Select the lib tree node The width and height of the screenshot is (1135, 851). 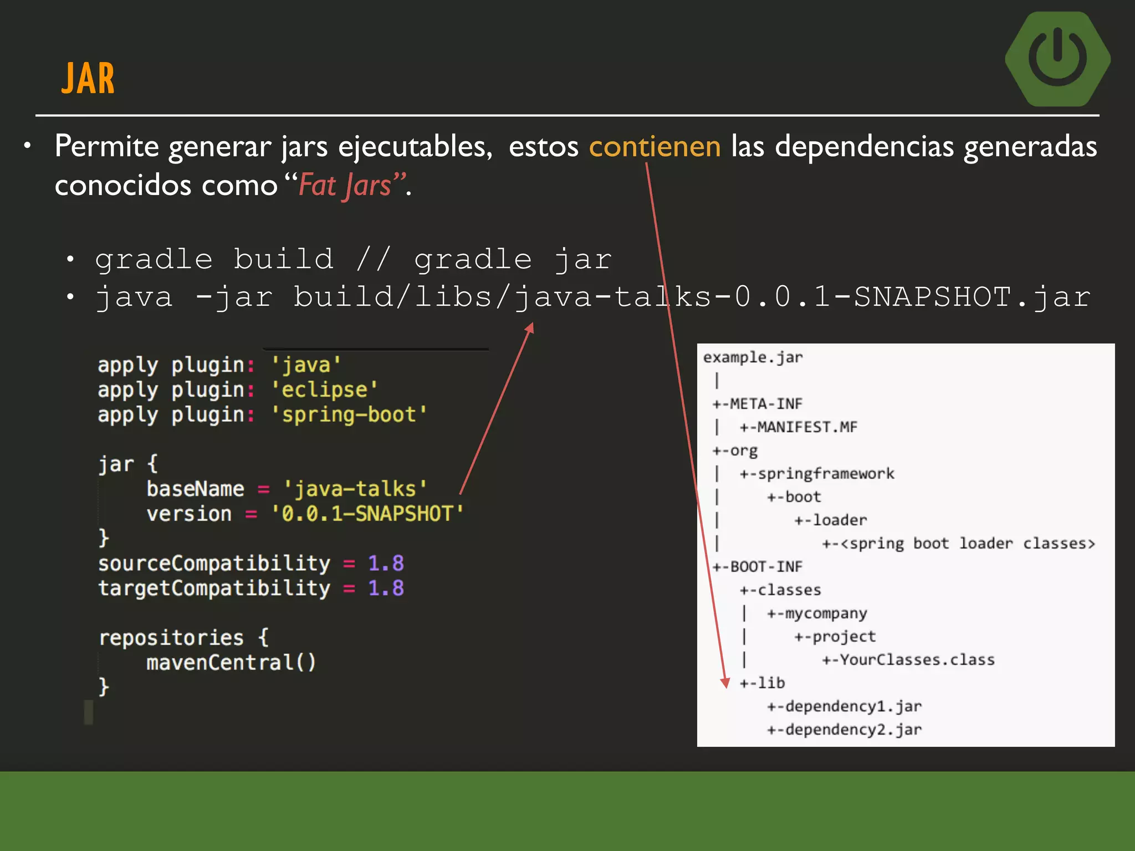pyautogui.click(x=763, y=683)
